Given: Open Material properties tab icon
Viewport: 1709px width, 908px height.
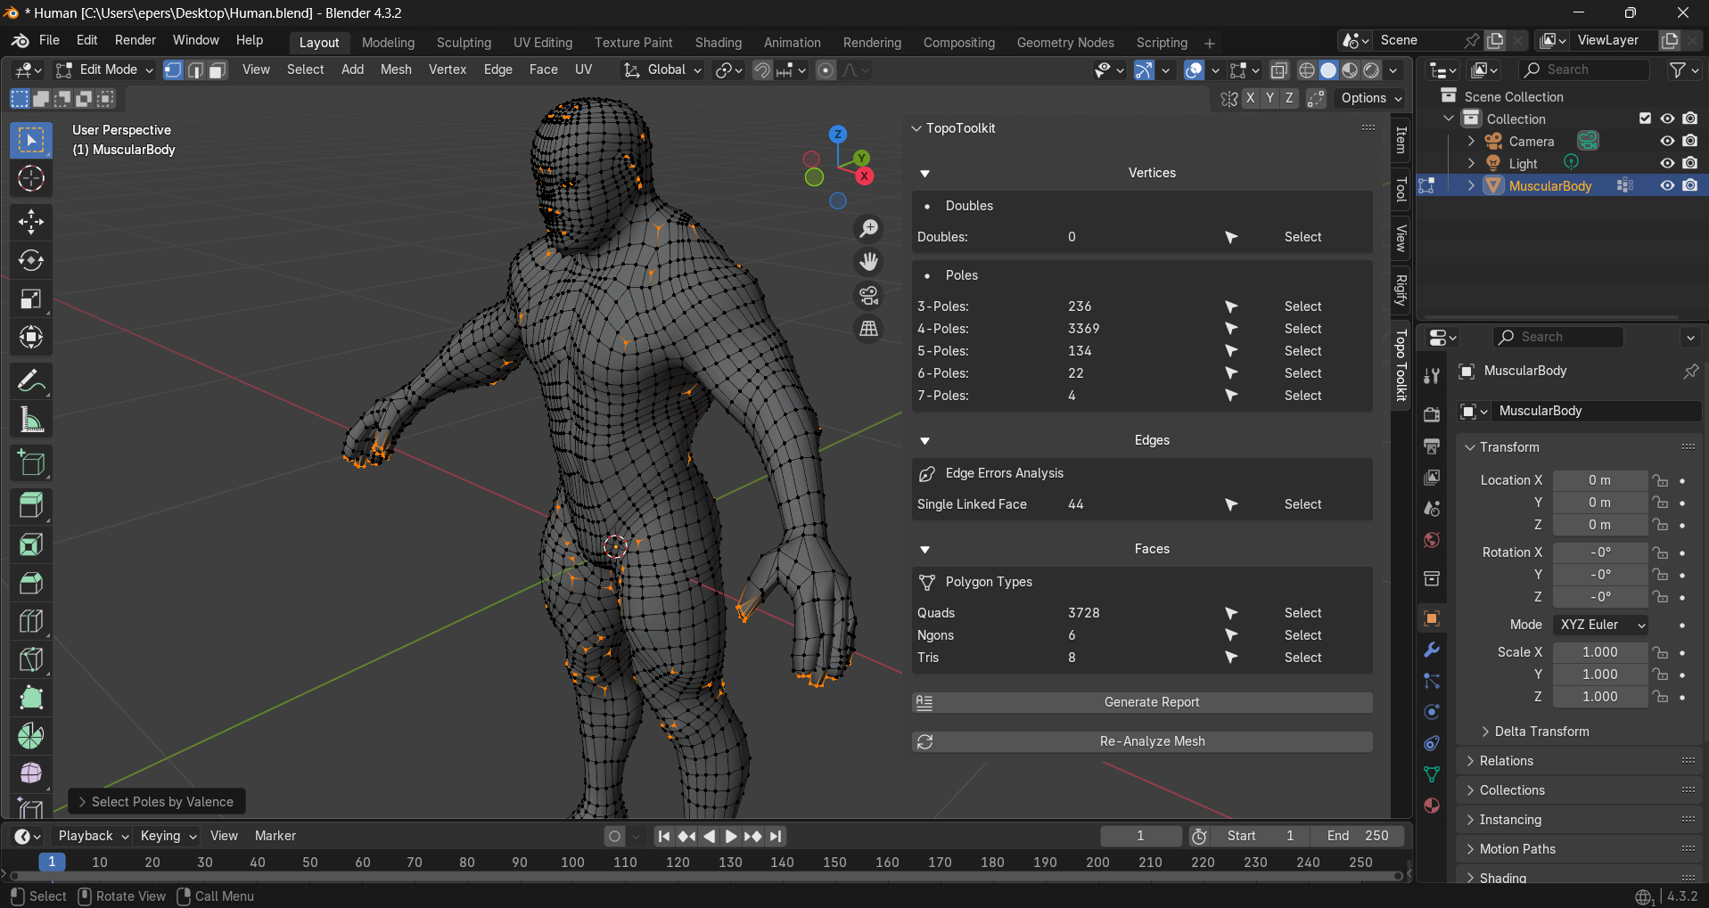Looking at the screenshot, I should tap(1432, 806).
